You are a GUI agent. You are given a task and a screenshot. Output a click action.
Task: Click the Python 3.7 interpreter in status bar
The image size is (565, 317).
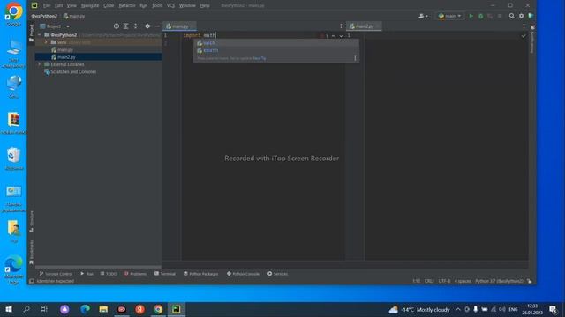pos(499,281)
